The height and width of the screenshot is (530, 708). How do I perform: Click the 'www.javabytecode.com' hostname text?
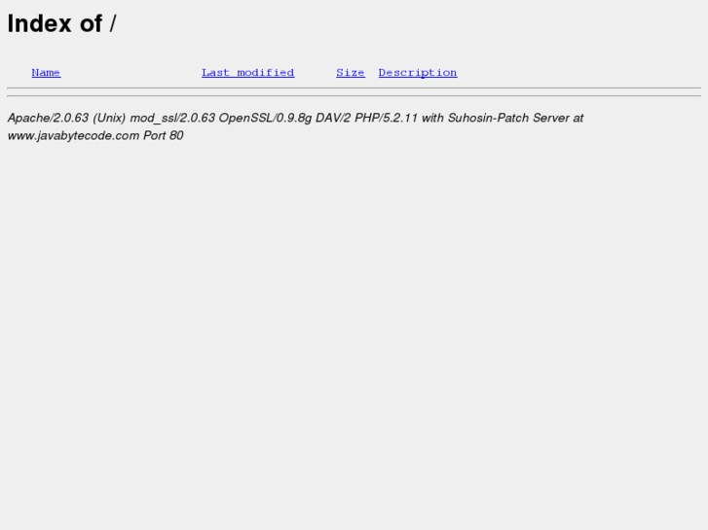click(x=73, y=136)
